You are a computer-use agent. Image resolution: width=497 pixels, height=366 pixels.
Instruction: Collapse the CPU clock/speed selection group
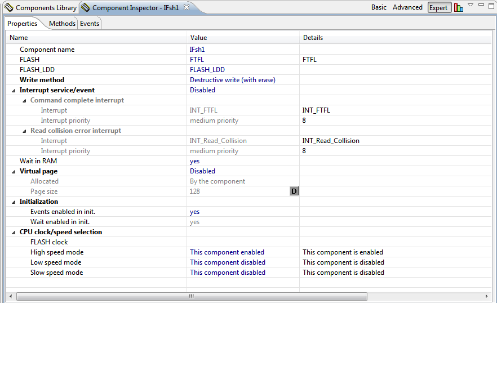pyautogui.click(x=12, y=231)
